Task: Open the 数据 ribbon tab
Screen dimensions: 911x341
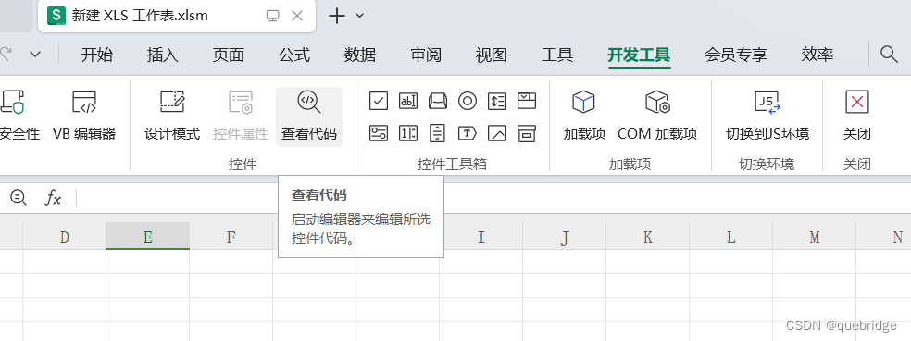Action: click(x=360, y=55)
